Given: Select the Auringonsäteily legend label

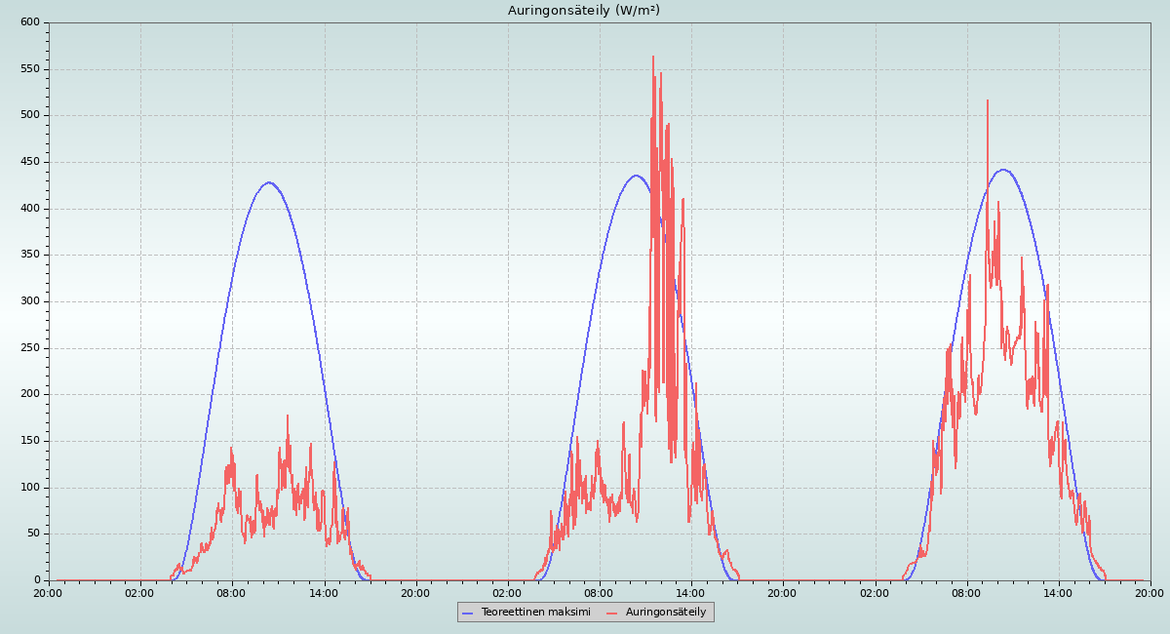Looking at the screenshot, I should 665,612.
